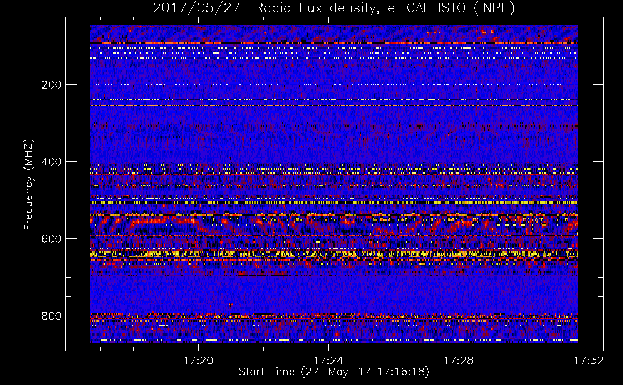The width and height of the screenshot is (623, 385).
Task: Select the 800 frequency tick label
Action: coord(52,316)
